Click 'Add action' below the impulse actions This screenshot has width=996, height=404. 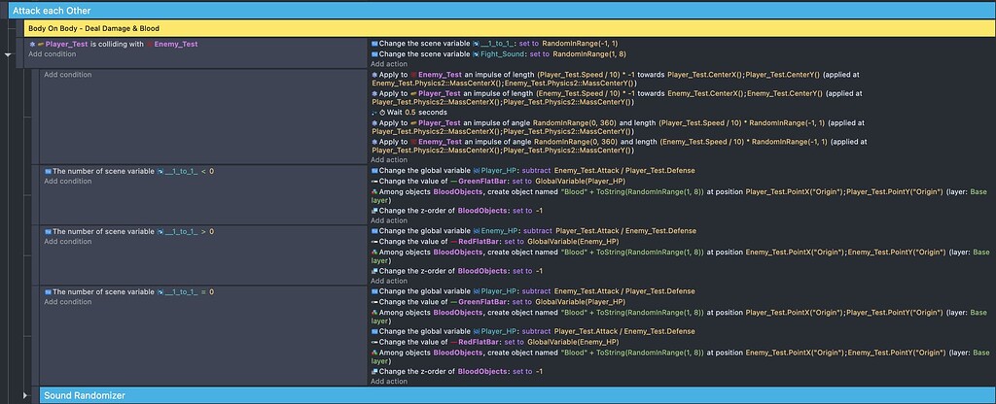pyautogui.click(x=389, y=160)
